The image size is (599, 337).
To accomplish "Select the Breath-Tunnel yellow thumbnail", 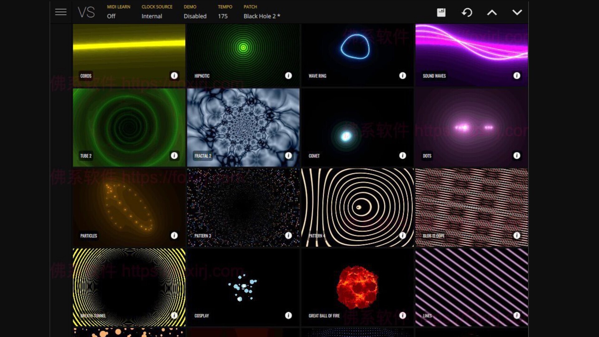I will [129, 287].
